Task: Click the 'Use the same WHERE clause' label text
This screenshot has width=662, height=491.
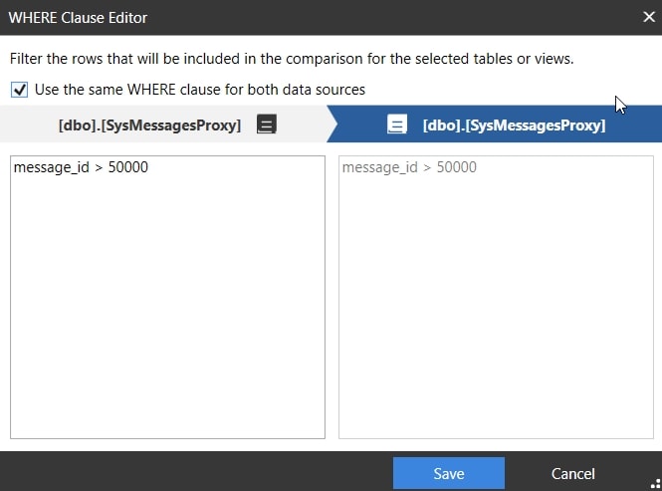Action: click(x=200, y=90)
